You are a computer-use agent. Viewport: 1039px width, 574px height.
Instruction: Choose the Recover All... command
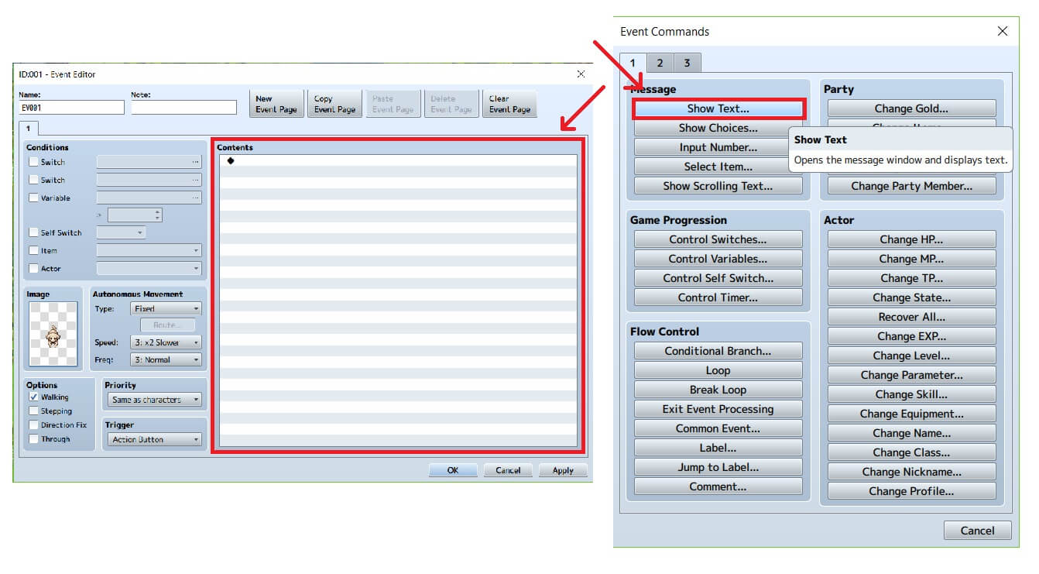[912, 317]
